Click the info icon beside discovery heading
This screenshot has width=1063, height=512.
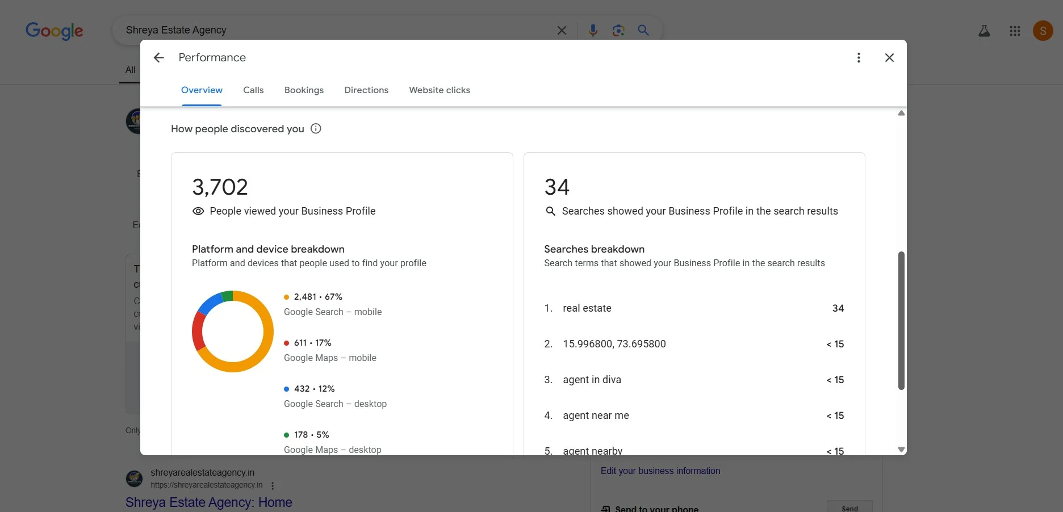pyautogui.click(x=316, y=129)
